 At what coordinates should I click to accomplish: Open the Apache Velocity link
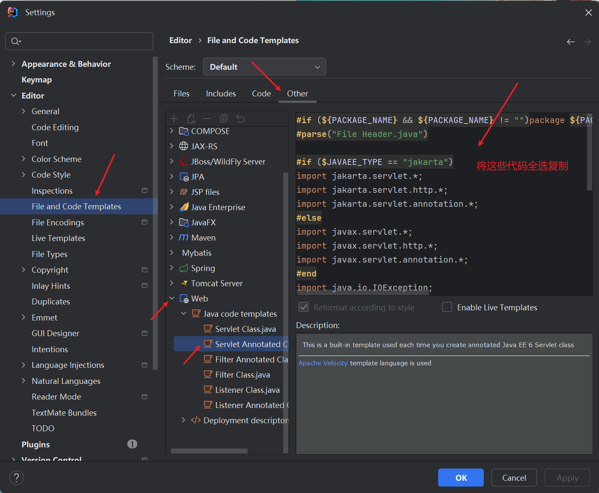[x=323, y=363]
